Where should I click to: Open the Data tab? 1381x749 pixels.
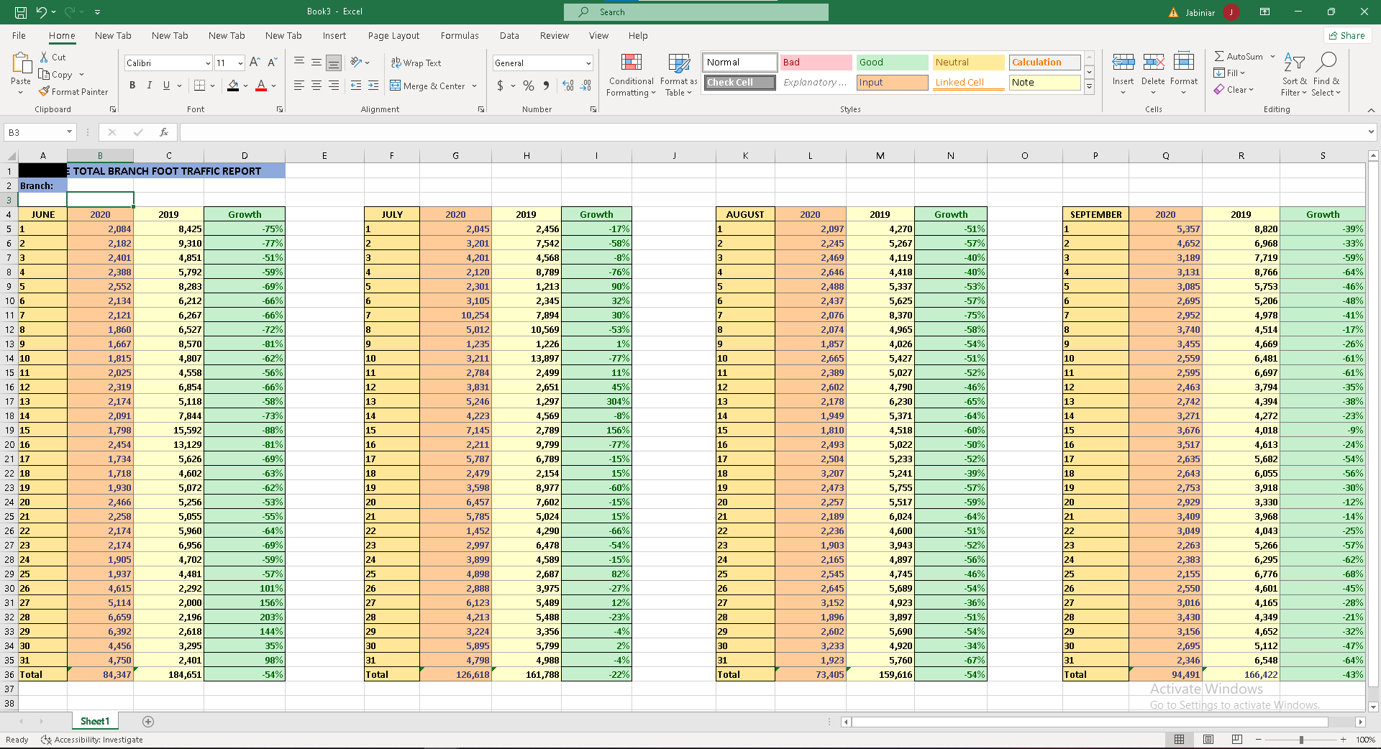coord(509,35)
